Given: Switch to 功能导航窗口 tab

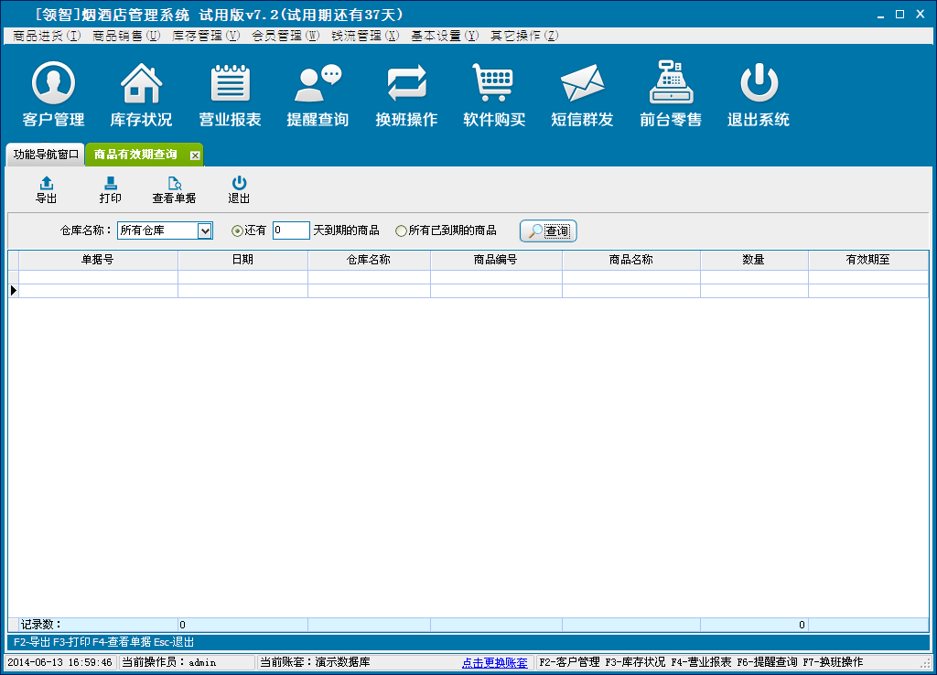Looking at the screenshot, I should (46, 155).
